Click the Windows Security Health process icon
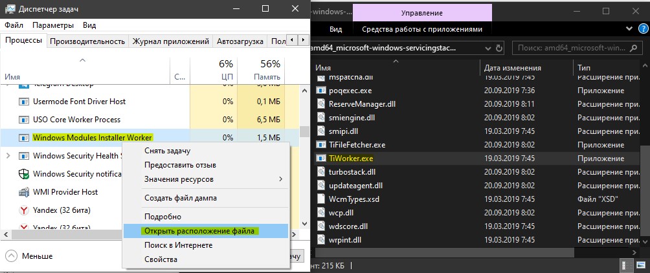The width and height of the screenshot is (650, 273). (24, 156)
